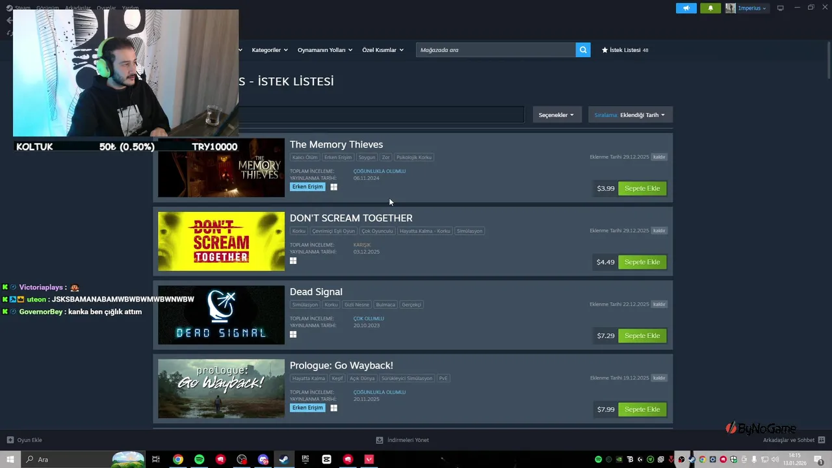Add The Memory Thieves to cart
Image resolution: width=832 pixels, height=468 pixels.
coord(642,188)
